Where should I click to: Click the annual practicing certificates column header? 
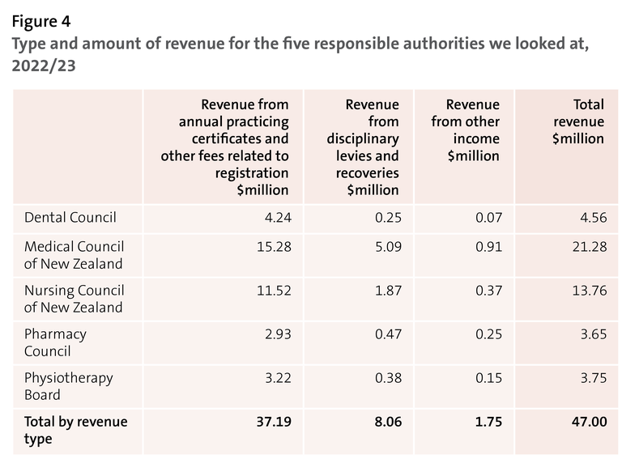[x=224, y=147]
